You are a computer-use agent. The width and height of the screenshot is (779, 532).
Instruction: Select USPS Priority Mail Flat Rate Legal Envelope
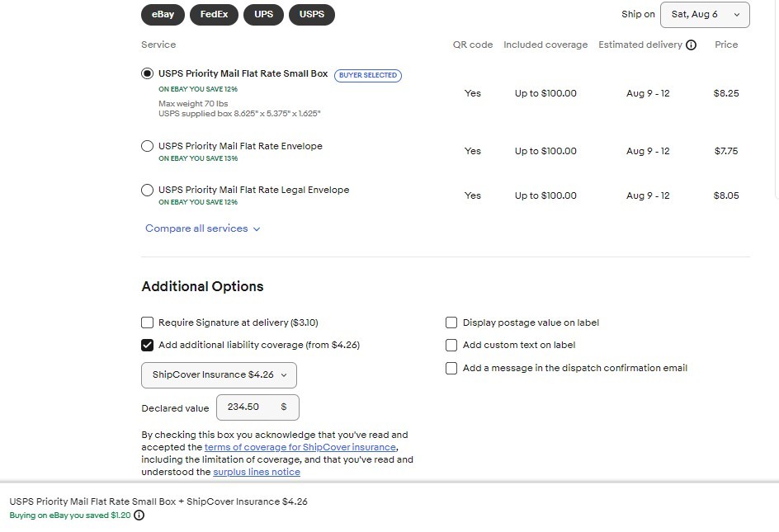[x=147, y=190]
